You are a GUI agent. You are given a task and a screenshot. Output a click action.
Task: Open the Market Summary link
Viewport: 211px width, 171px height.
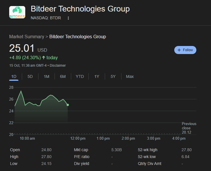tap(27, 37)
